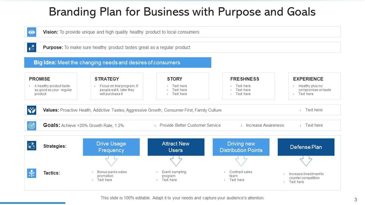365x205 pixels.
Task: Click the arrow below Driving new Distribution Points
Action: [x=241, y=161]
